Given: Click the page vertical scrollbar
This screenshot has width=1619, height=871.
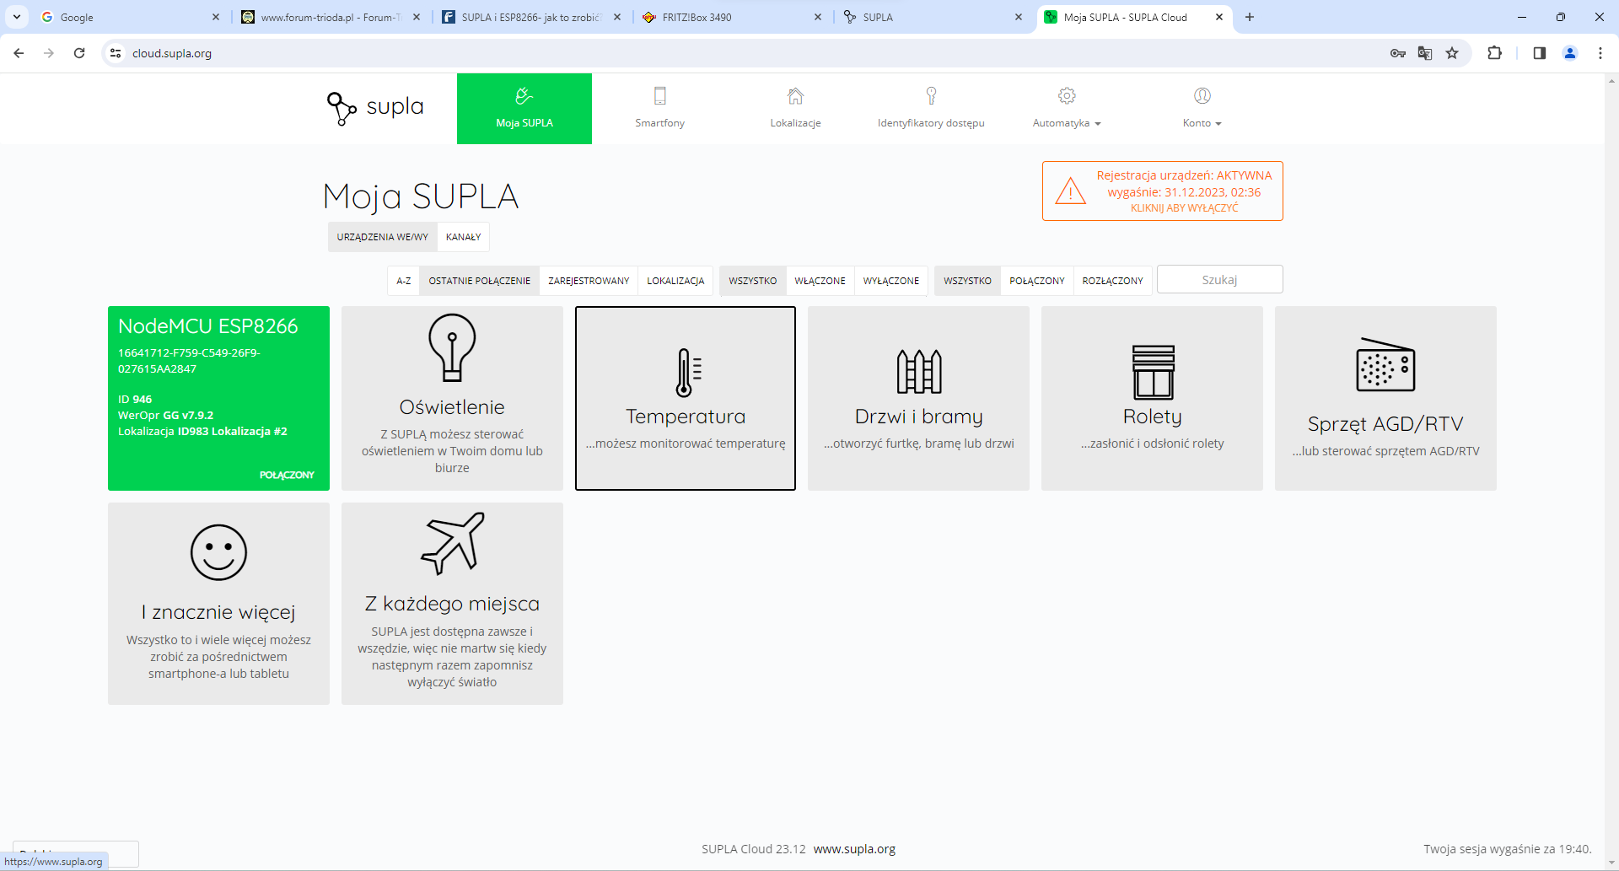Looking at the screenshot, I should [x=1611, y=472].
